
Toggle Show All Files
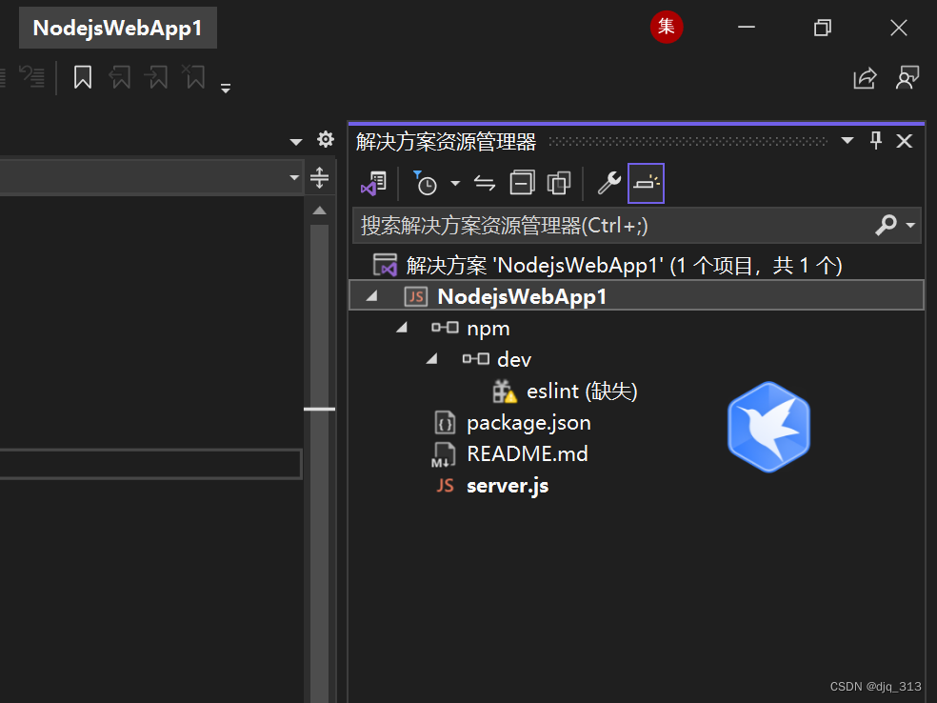tap(559, 183)
